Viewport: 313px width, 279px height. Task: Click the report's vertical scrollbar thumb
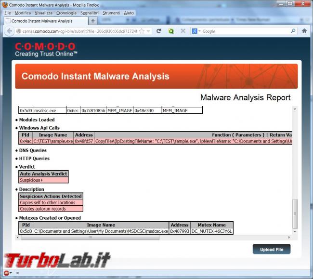pos(295,213)
